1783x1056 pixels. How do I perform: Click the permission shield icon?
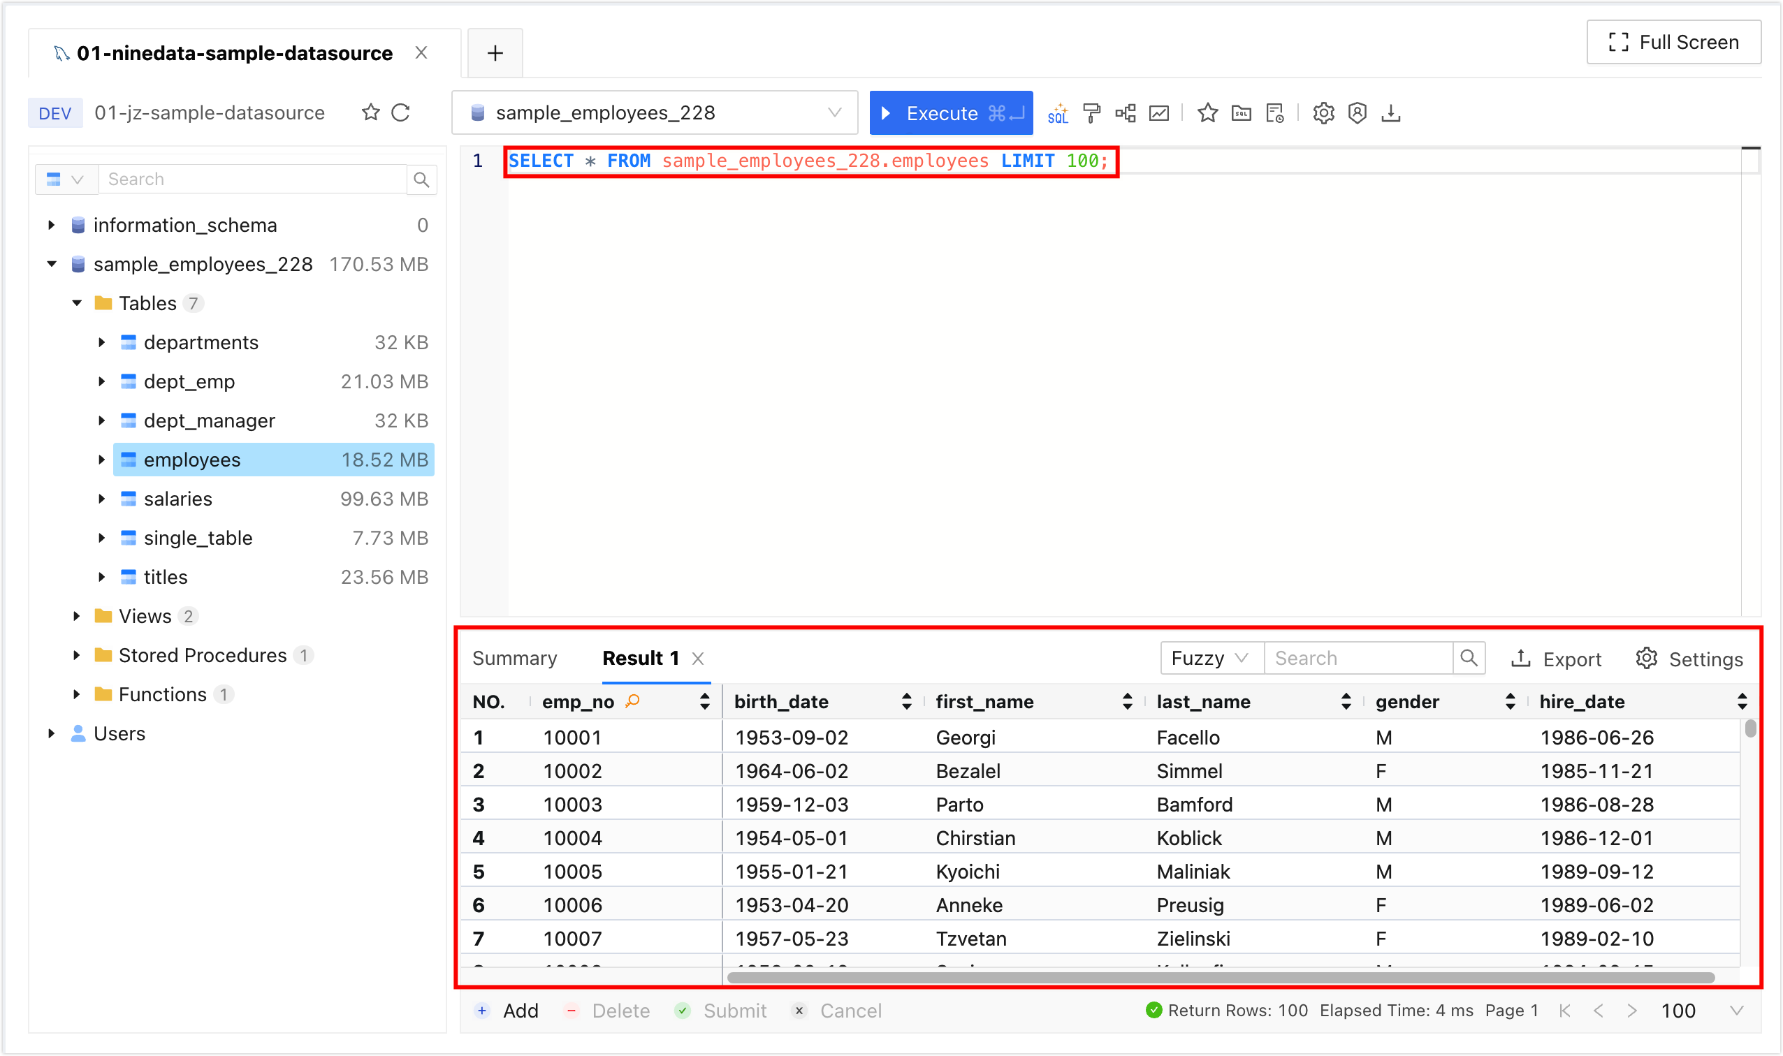(1358, 113)
